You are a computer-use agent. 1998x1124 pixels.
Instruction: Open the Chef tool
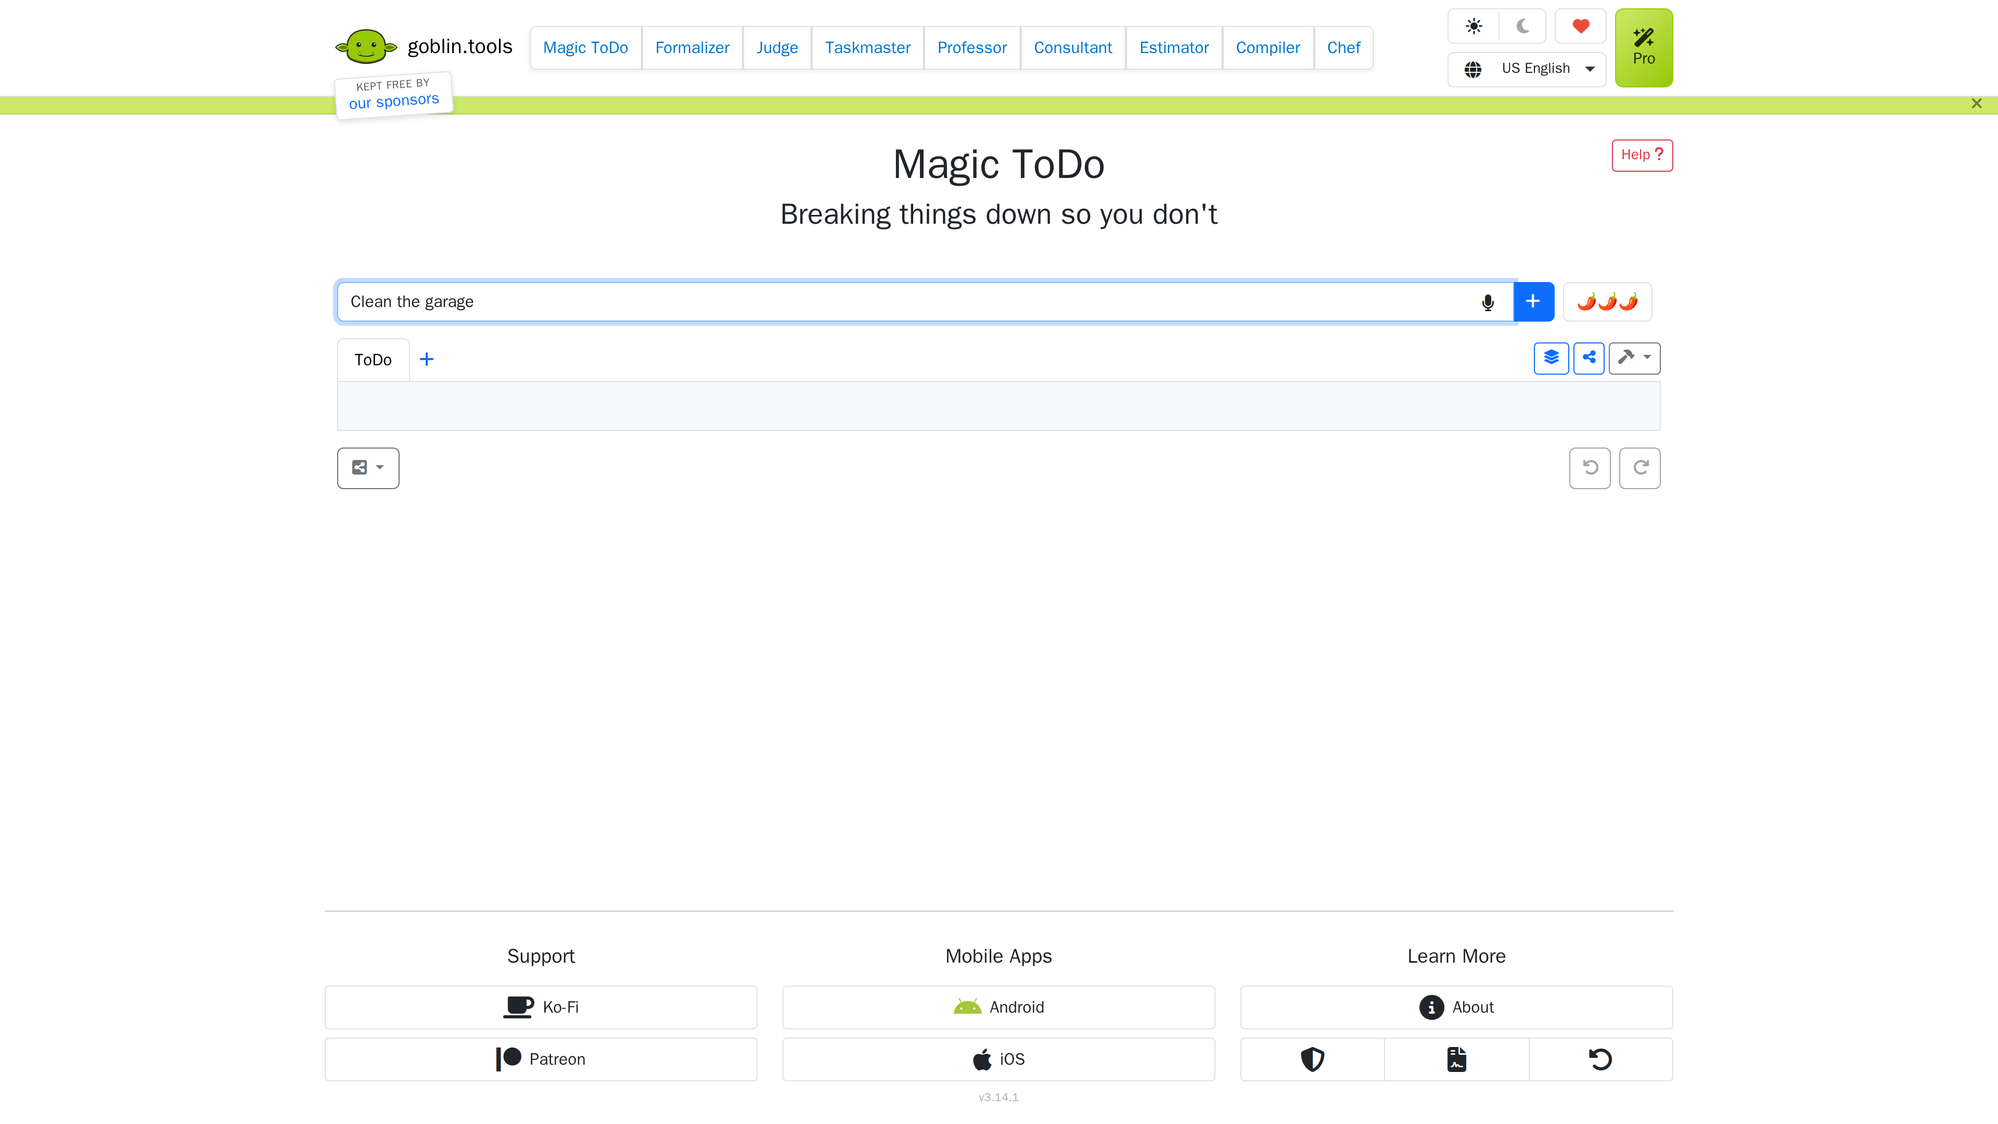click(x=1343, y=48)
